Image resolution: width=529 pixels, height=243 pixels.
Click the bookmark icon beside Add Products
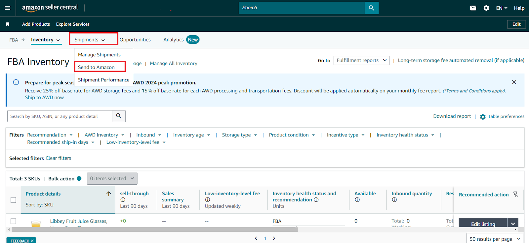[8, 24]
